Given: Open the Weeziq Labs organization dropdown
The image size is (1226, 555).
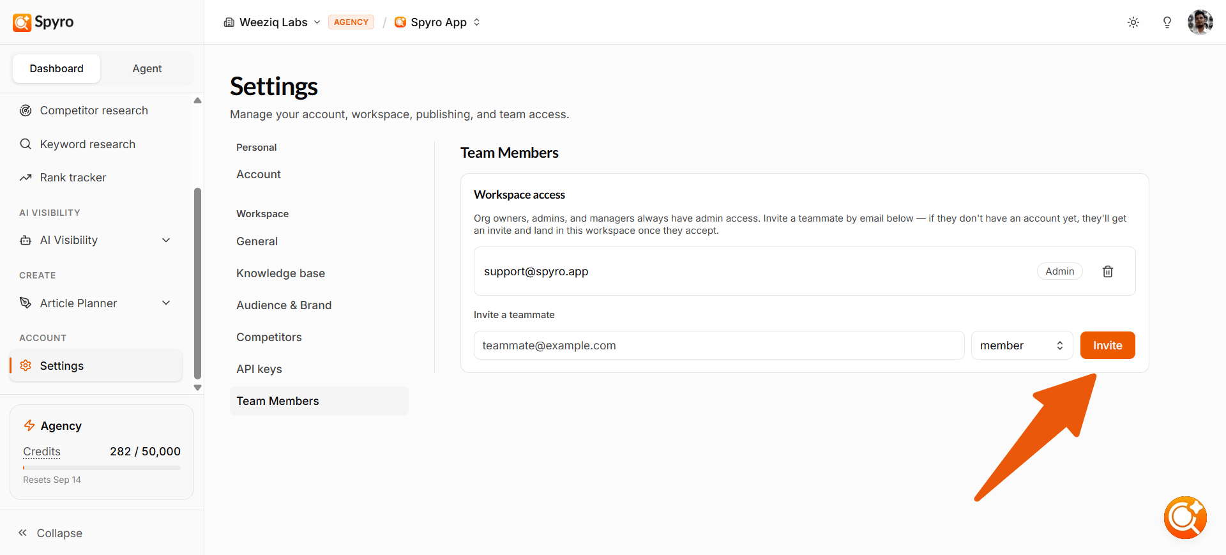Looking at the screenshot, I should pyautogui.click(x=272, y=22).
